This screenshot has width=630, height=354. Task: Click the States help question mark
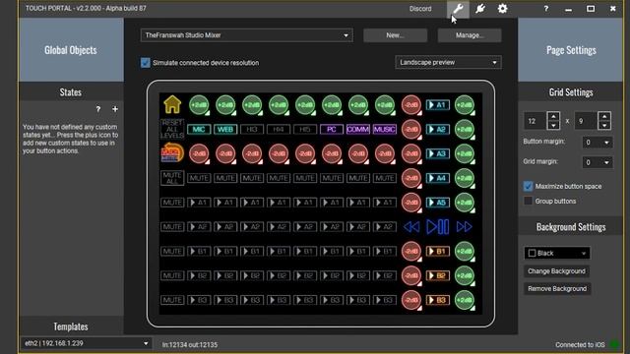click(x=98, y=109)
